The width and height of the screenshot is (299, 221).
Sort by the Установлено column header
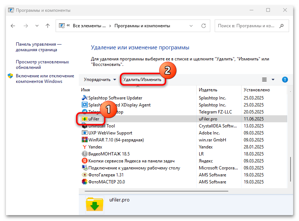pos(257,90)
